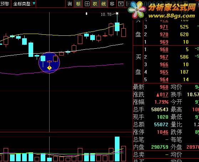Click the 今开 open price label

176,102
